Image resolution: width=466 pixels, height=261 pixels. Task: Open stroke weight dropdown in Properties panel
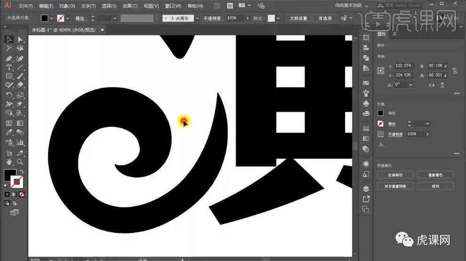point(427,124)
